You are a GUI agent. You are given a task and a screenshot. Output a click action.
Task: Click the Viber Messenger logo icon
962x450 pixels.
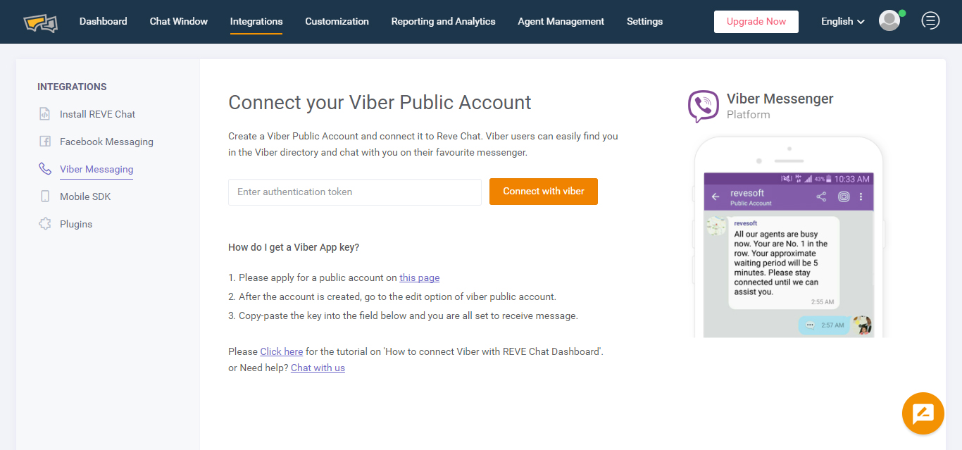point(703,106)
